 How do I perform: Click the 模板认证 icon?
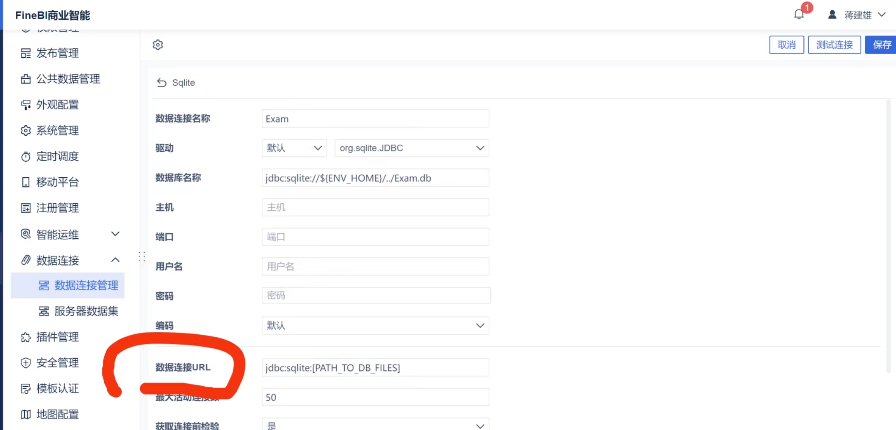(x=26, y=389)
